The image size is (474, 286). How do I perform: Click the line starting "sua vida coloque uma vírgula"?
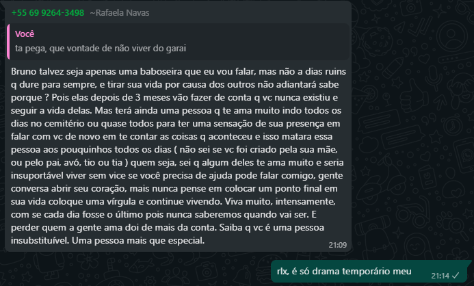(x=173, y=202)
